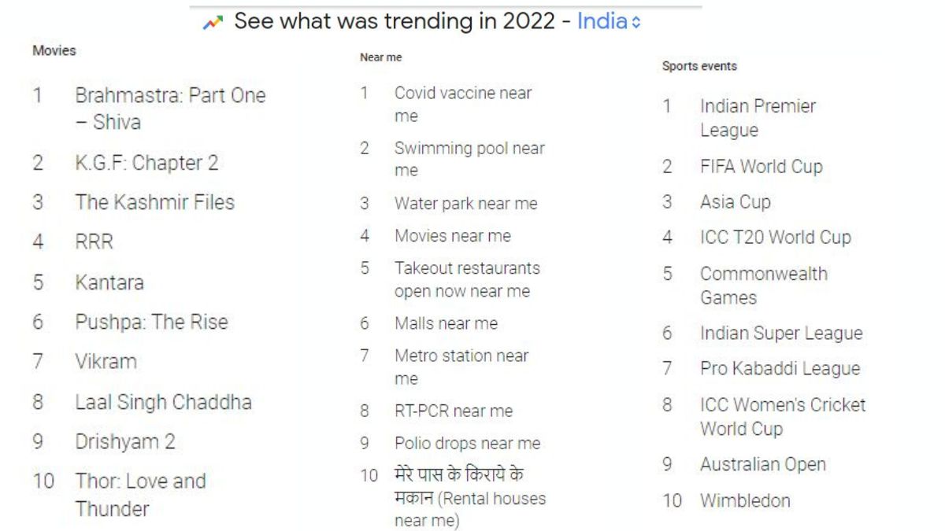945x531 pixels.
Task: Select K.G.F: Chapter 2 entry
Action: 146,163
